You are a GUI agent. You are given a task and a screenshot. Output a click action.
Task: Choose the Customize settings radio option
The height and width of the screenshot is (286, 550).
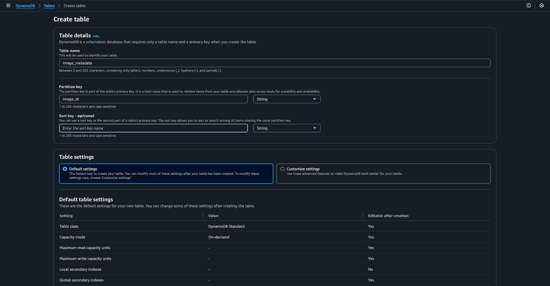(x=282, y=169)
